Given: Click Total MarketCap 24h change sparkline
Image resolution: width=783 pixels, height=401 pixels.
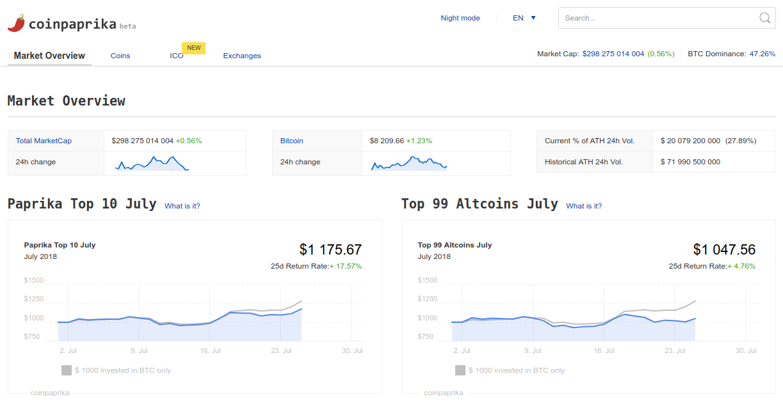Looking at the screenshot, I should point(152,163).
